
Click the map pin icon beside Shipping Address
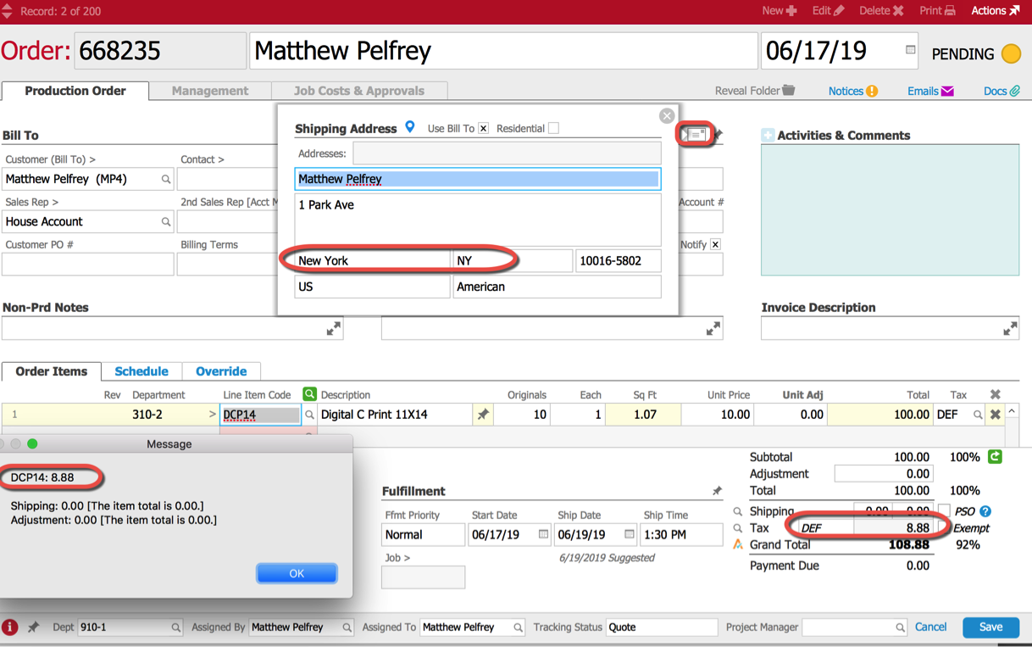(x=410, y=127)
